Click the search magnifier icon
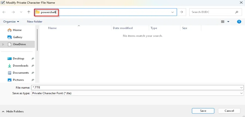Viewport: 245px width, 117px height. pyautogui.click(x=237, y=12)
